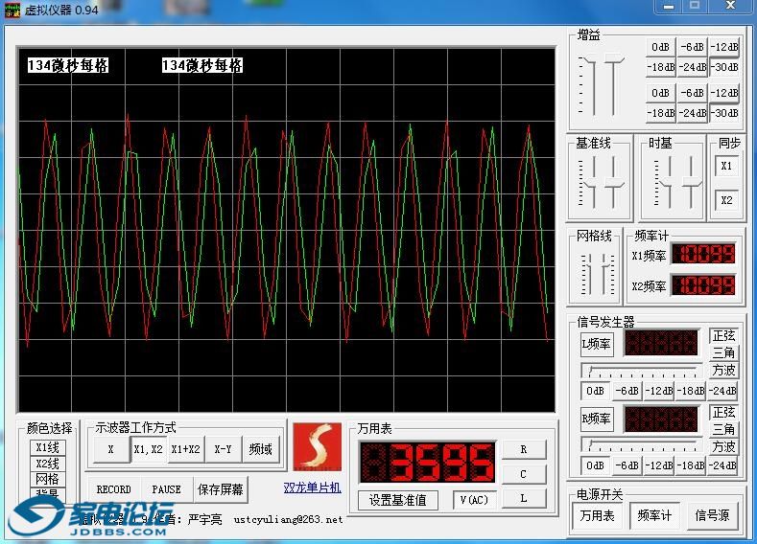This screenshot has height=544, width=757.
Task: Set upper-row gain to -24dB
Action: (693, 67)
